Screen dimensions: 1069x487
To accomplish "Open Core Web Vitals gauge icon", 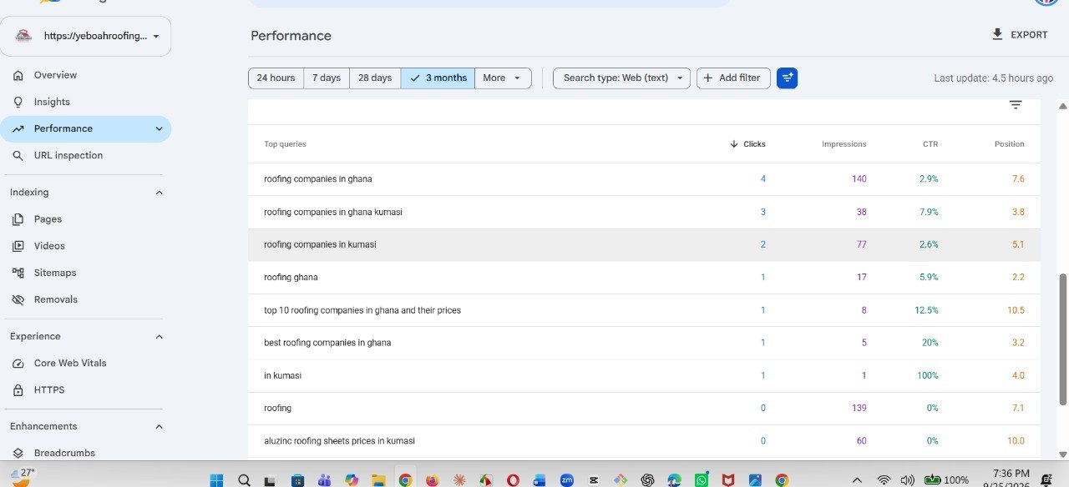I will [18, 364].
